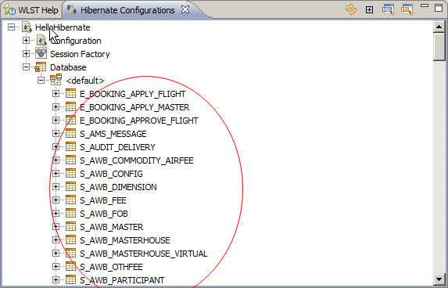The height and width of the screenshot is (288, 448).
Task: Select the Session Factory label
Action: pyautogui.click(x=80, y=54)
